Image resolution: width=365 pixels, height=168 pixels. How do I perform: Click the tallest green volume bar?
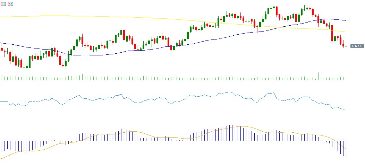click(x=318, y=77)
